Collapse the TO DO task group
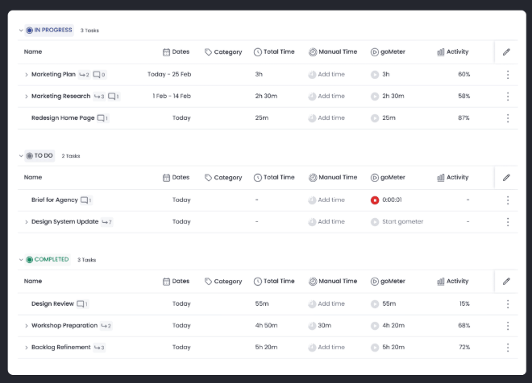 [21, 156]
